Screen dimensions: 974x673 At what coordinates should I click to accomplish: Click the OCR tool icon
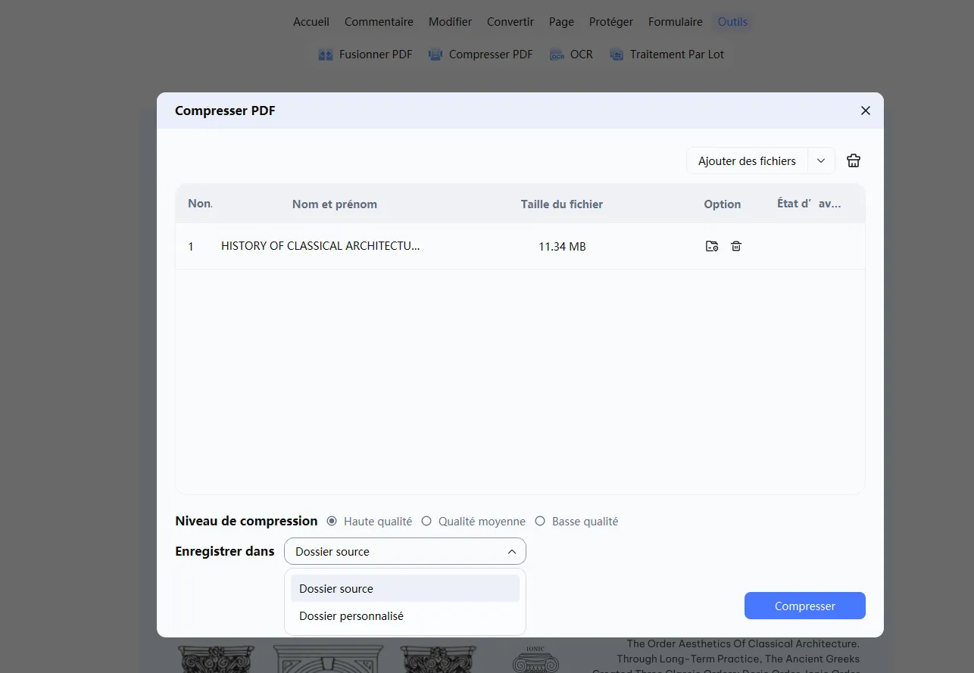[x=557, y=55]
